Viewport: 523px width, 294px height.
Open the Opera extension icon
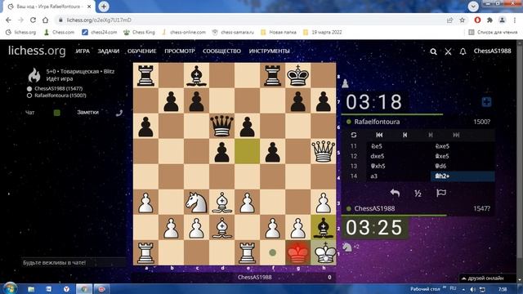coord(477,20)
